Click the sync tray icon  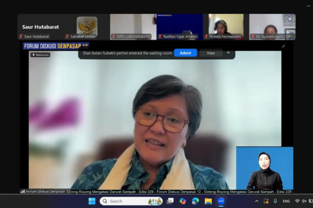click(x=266, y=201)
